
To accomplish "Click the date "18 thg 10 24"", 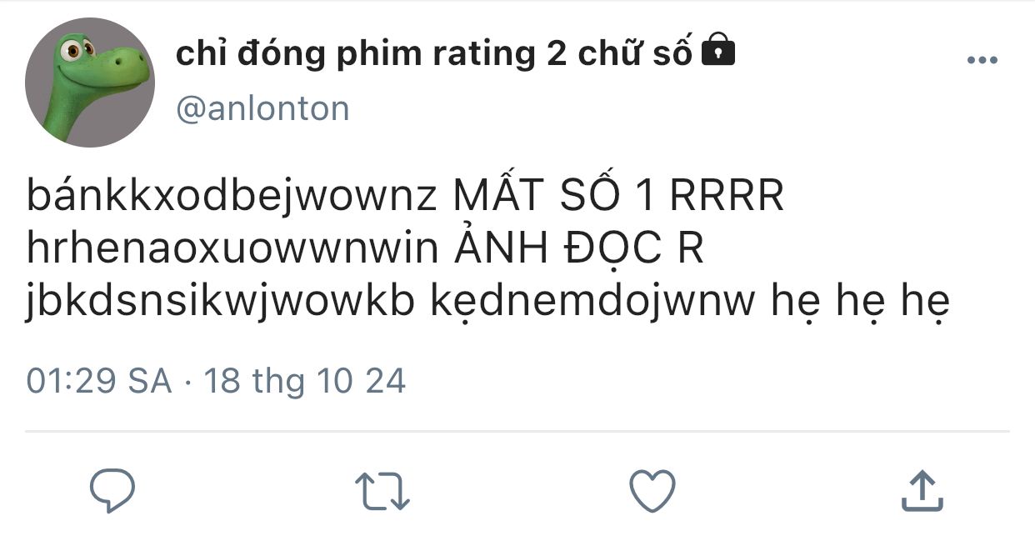I will tap(305, 381).
